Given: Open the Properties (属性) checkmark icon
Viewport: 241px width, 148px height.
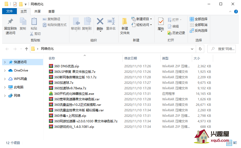Looking at the screenshot, I should click(161, 21).
